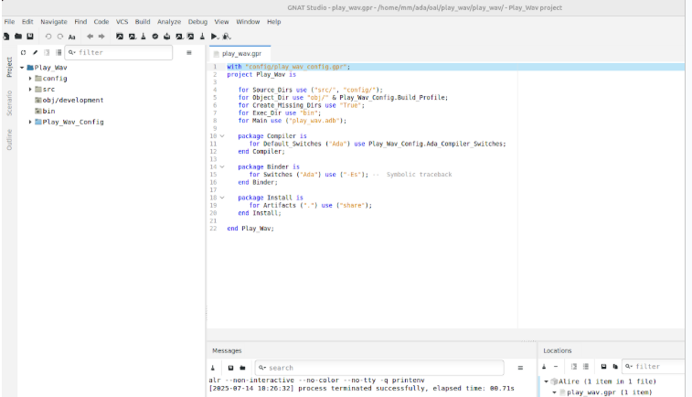Click the open file folder toolbar icon
This screenshot has width=692, height=397.
point(18,37)
